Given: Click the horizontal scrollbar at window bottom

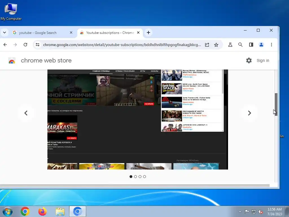Looking at the screenshot, I should coord(135,185).
